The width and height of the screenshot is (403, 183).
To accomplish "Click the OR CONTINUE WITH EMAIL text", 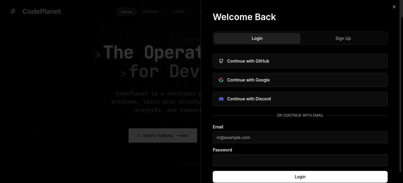I will (300, 115).
